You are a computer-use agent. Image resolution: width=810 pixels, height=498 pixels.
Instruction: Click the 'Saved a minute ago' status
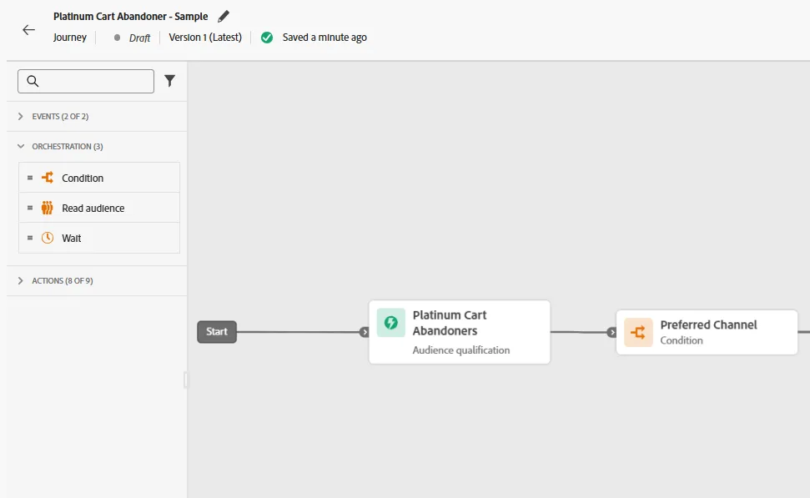tap(325, 38)
